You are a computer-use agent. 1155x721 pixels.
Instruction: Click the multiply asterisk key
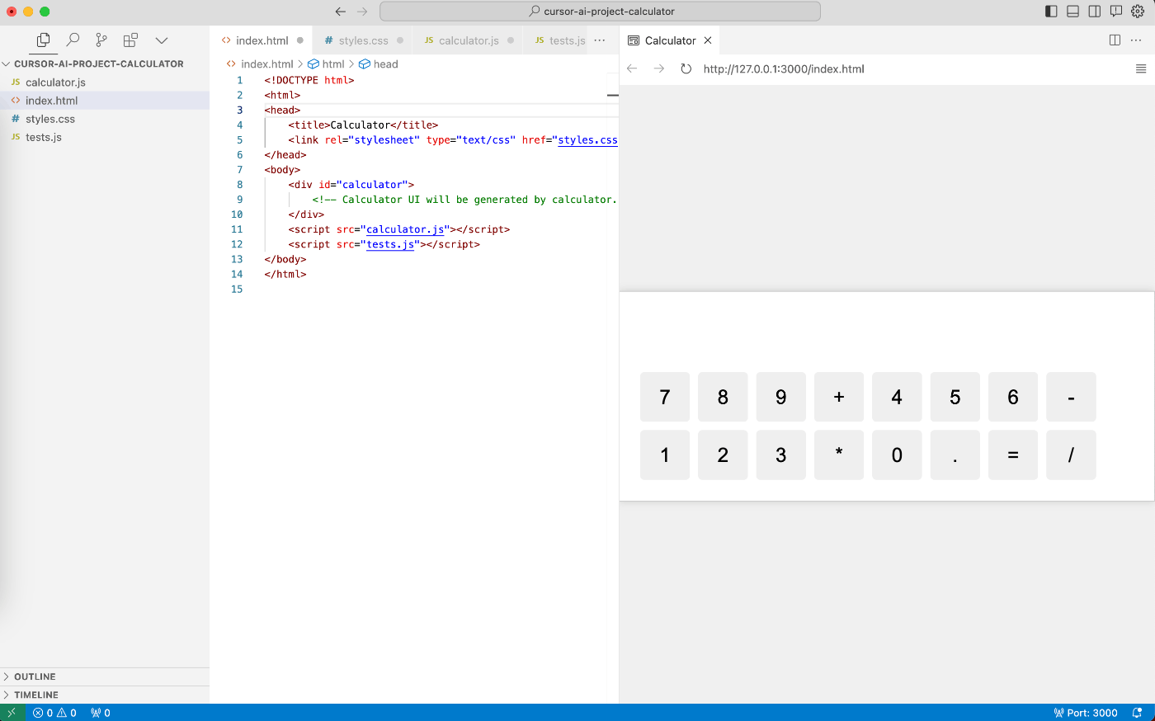(839, 455)
